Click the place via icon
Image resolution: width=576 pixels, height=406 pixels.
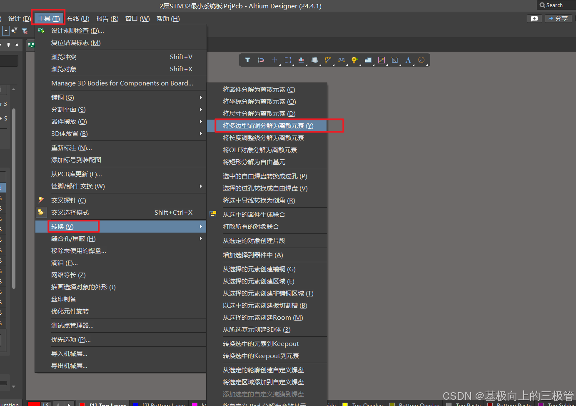pos(354,60)
